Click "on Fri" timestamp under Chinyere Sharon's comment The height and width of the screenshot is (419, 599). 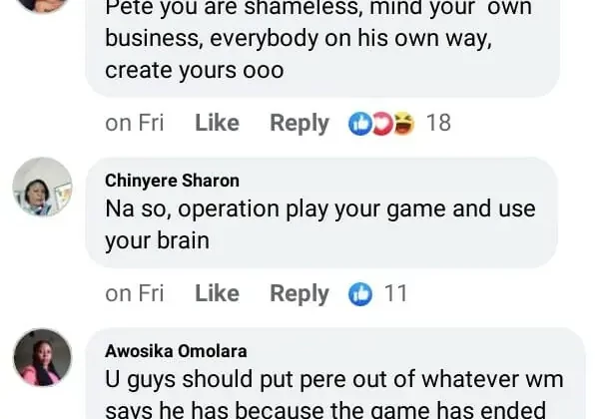[134, 294]
